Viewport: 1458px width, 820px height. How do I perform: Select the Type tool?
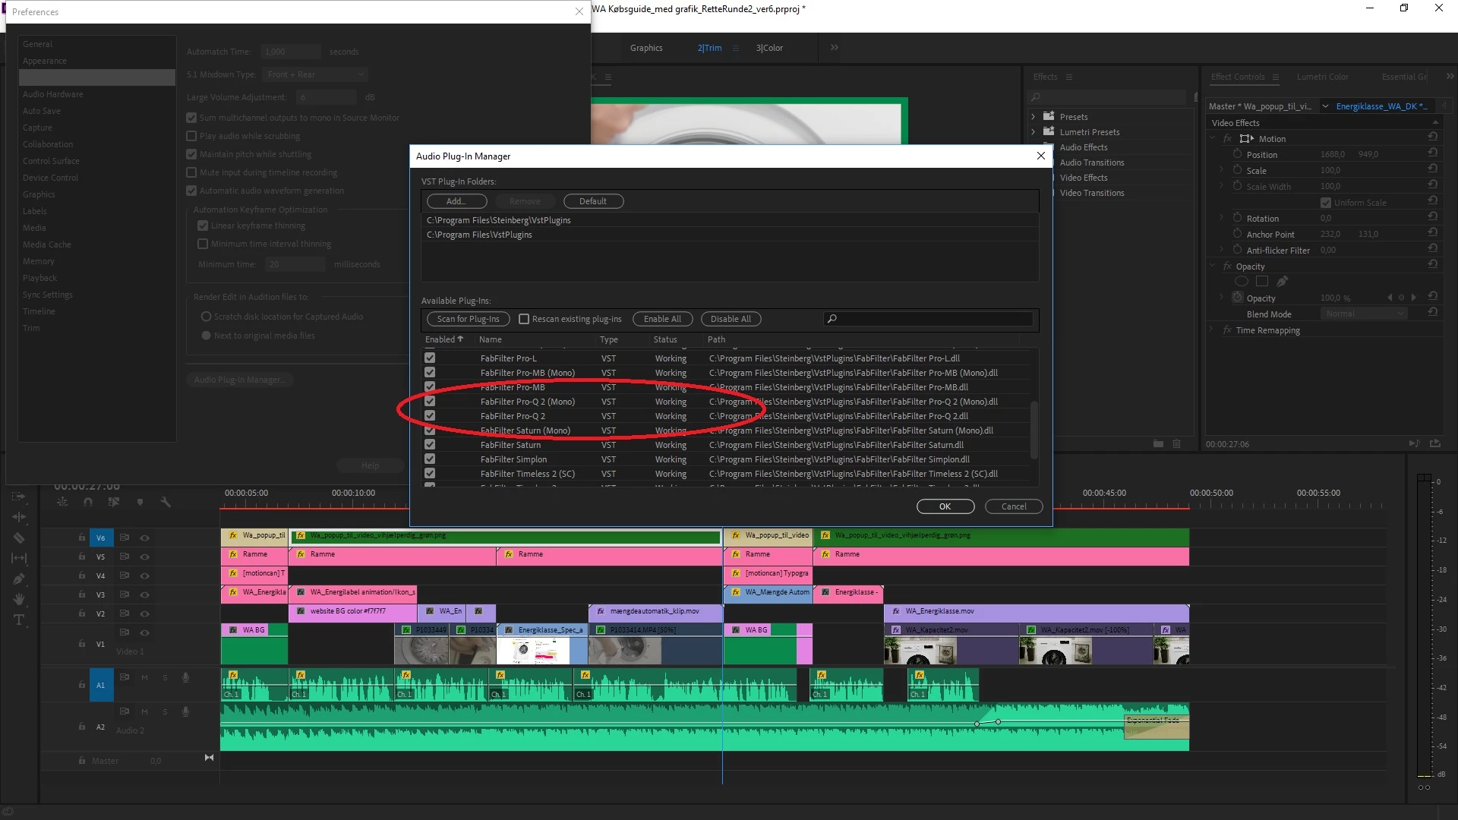coord(19,620)
